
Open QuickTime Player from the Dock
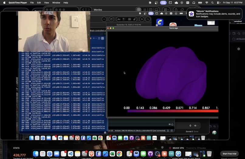tap(178, 154)
